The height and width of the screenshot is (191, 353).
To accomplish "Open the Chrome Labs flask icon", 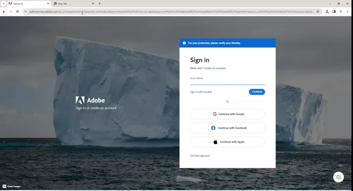I will tap(327, 12).
